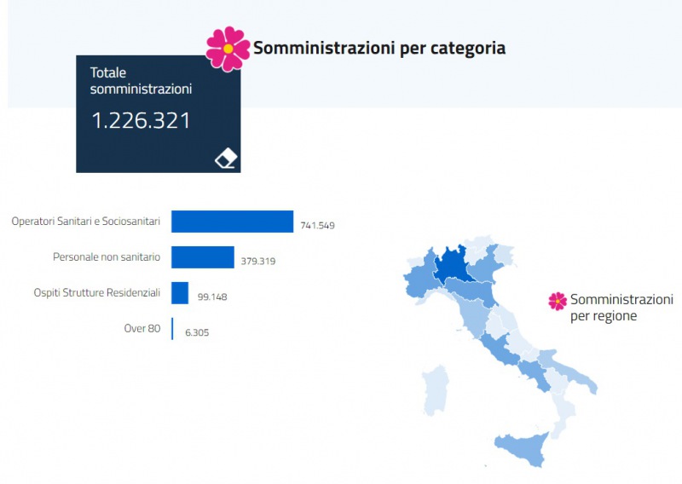Click the darkest blue Lombardy region
This screenshot has width=682, height=484.
coord(456,268)
